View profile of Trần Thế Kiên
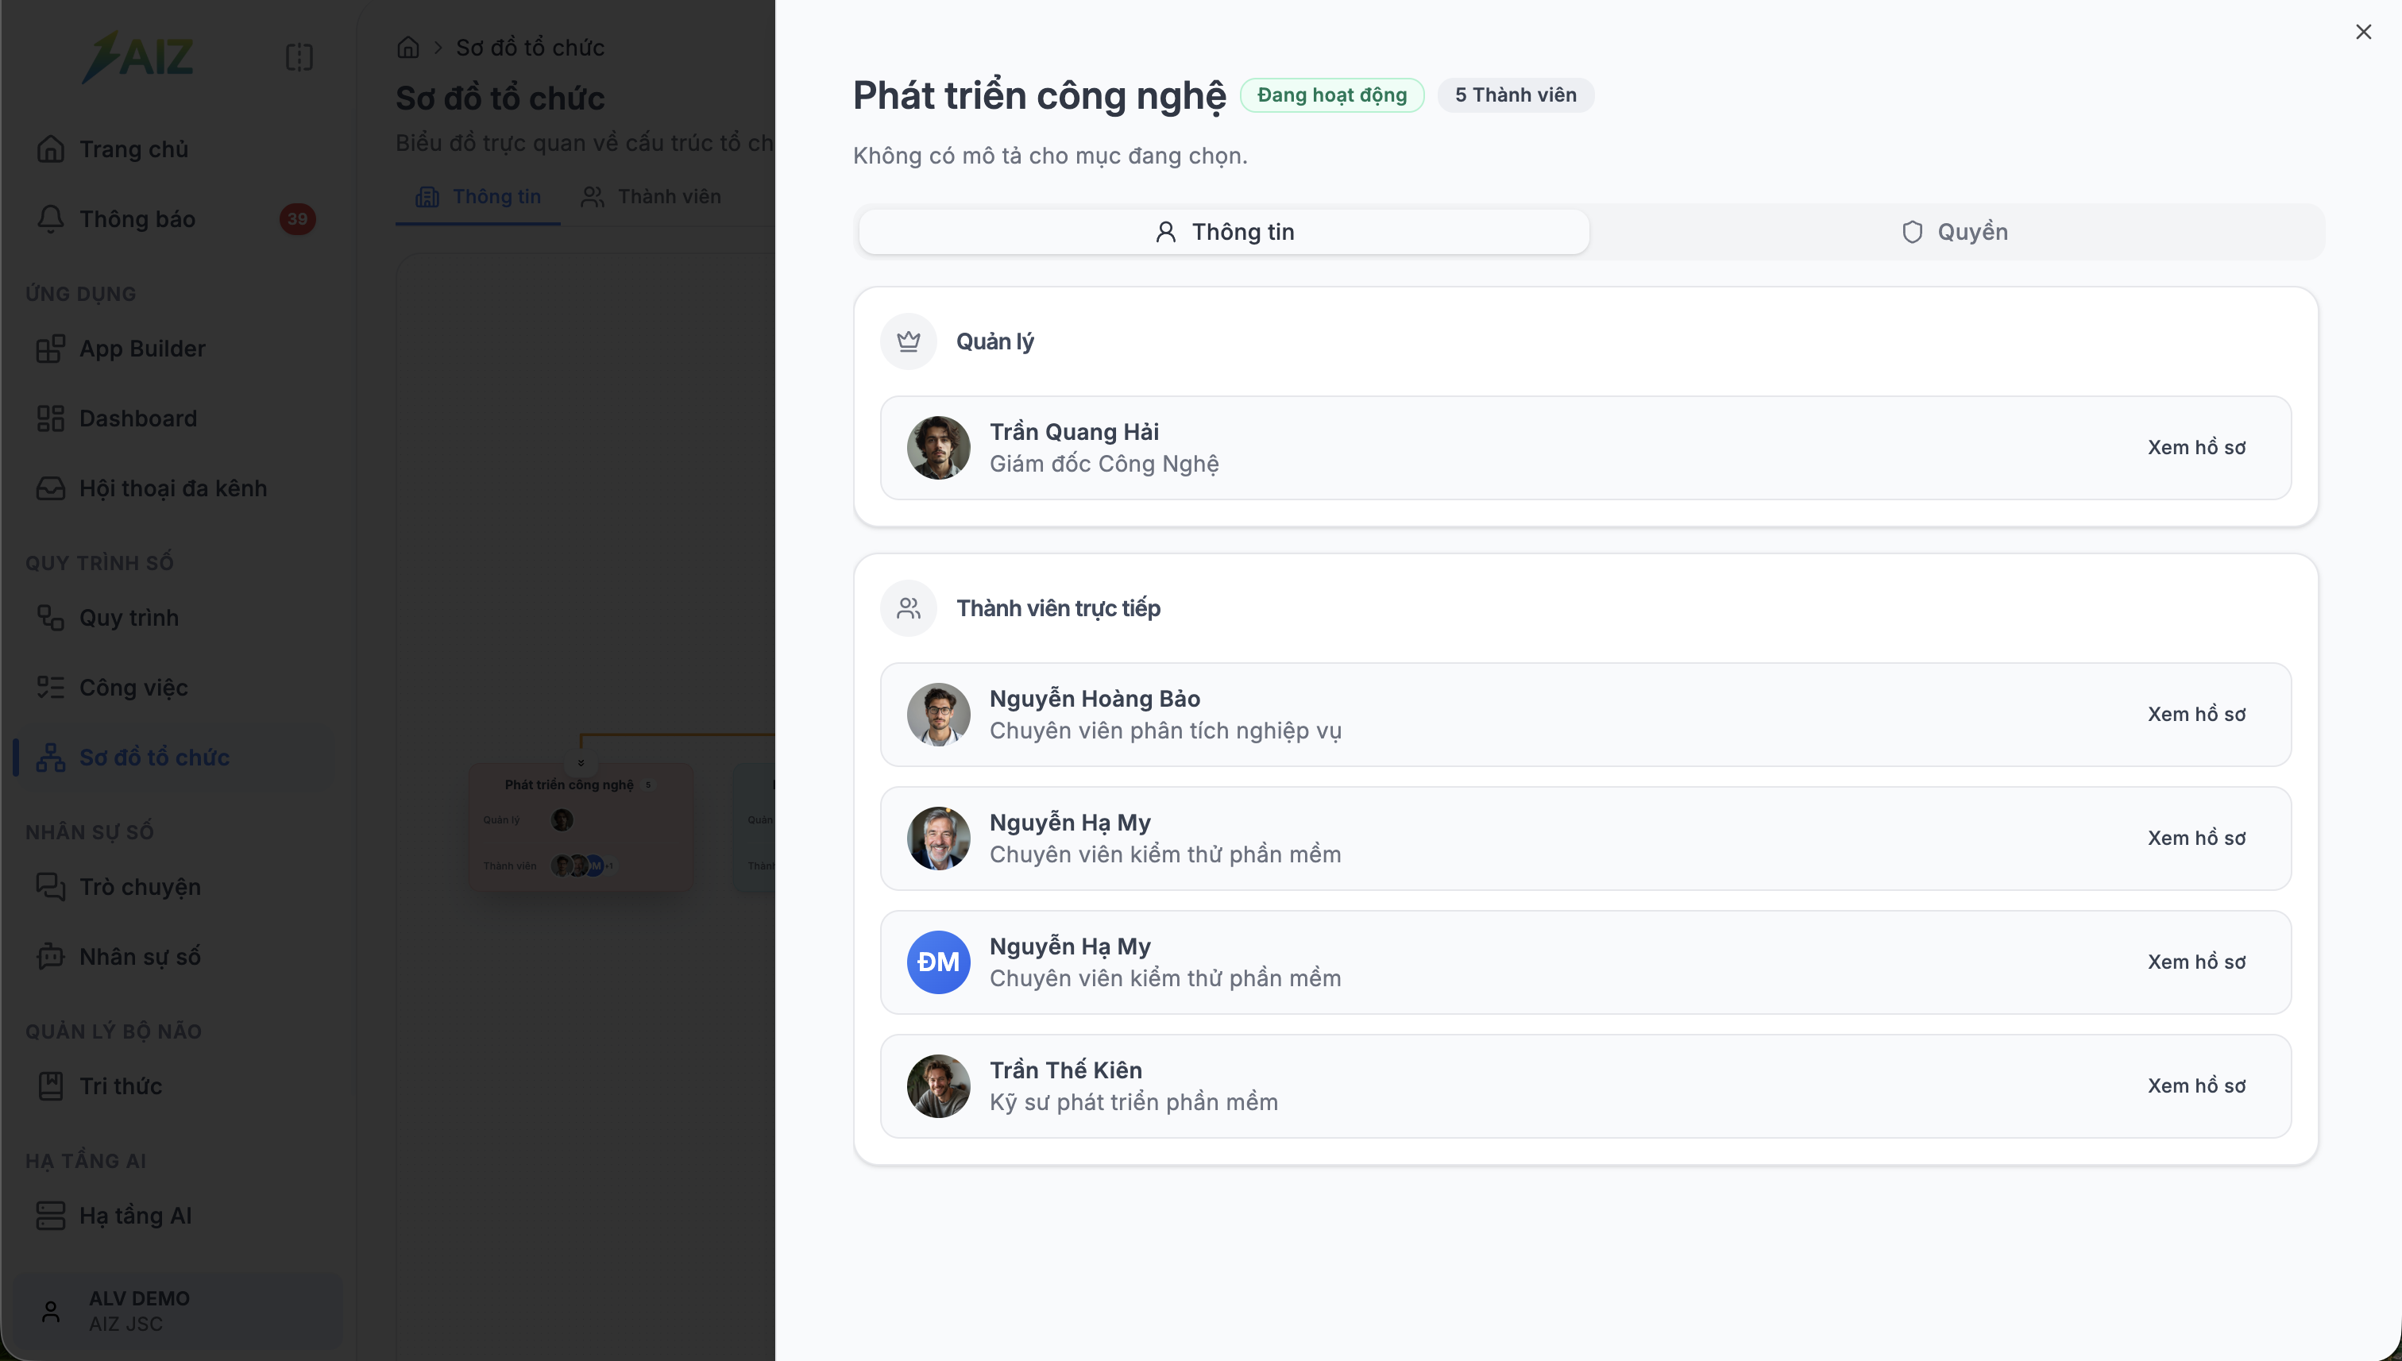2402x1361 pixels. (2196, 1086)
